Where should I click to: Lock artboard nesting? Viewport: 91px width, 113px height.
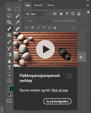49,28
